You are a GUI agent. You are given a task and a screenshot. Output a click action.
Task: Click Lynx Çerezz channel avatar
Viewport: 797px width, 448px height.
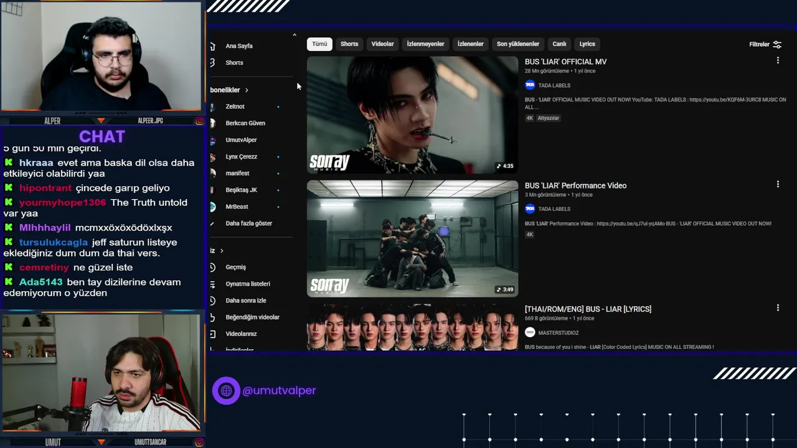[212, 157]
